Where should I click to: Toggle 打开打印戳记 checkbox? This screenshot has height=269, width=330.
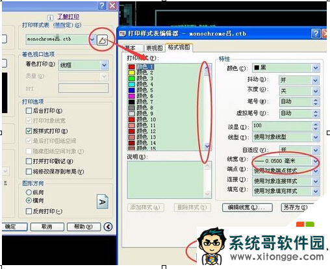29,161
